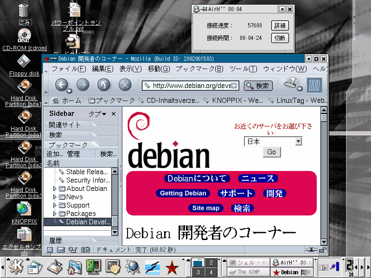Select the Excel sample xls desktop icon
This screenshot has height=278, width=371.
24,234
